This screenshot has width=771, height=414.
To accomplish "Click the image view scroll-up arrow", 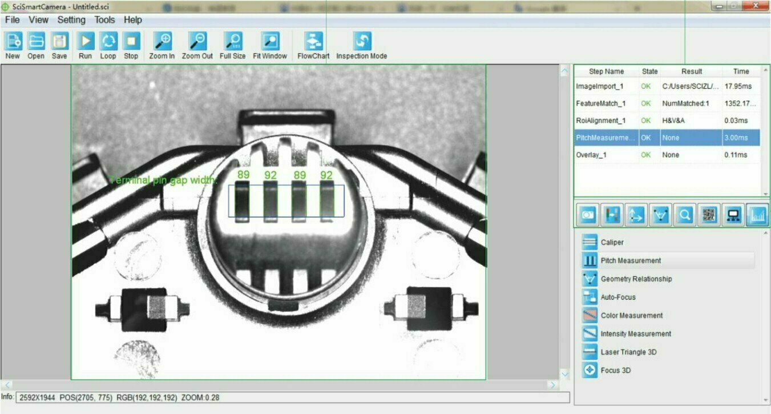I will [565, 71].
